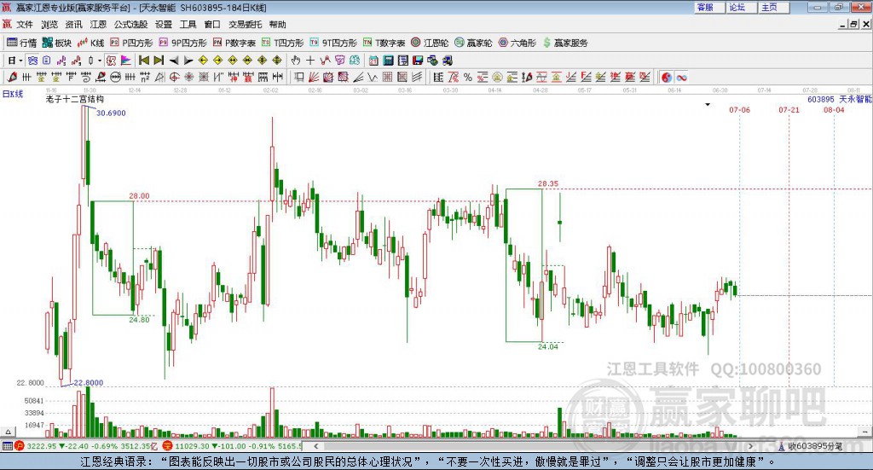Jump to first bar with skip-start arrow
Image resolution: width=873 pixels, height=470 pixels.
click(144, 61)
